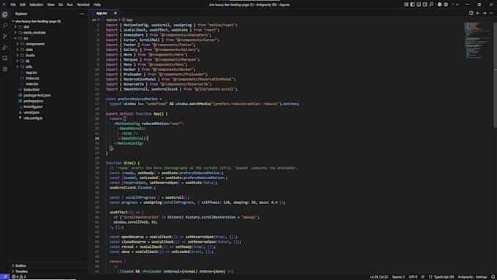
Task: Open the View menu
Action: pyautogui.click(x=50, y=4)
